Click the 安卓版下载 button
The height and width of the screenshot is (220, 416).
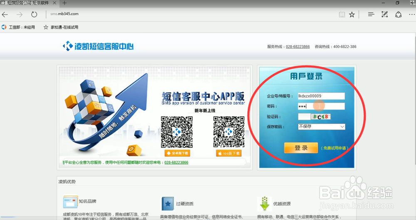pos(177,153)
